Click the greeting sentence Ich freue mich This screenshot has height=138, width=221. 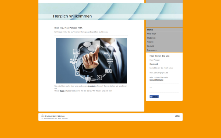click(81, 32)
